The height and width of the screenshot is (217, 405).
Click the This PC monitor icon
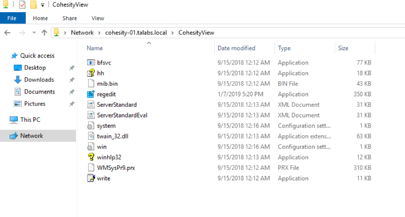14,120
